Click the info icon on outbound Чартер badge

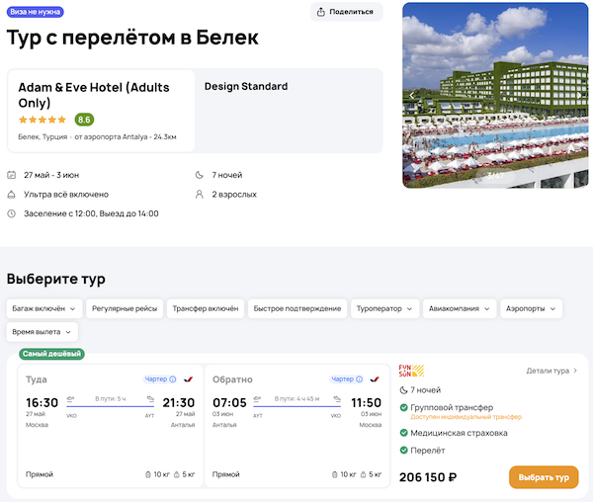[x=173, y=378]
